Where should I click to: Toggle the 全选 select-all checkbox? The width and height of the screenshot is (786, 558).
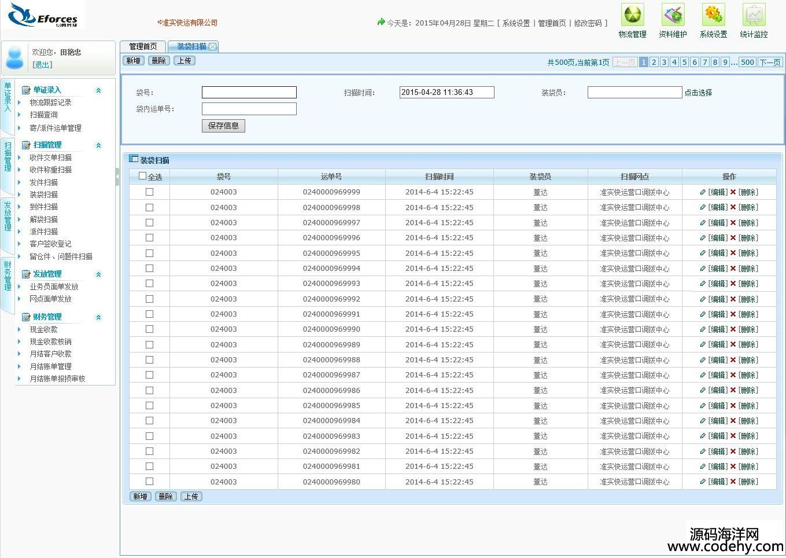pyautogui.click(x=143, y=176)
